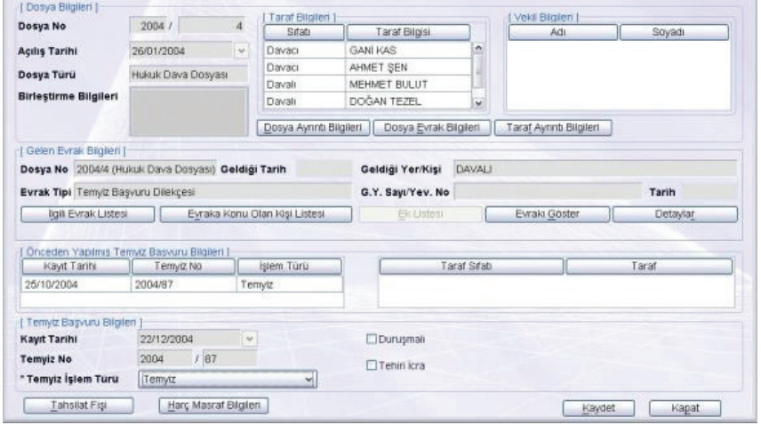Open Dosya Evrak Bilgileri

430,127
